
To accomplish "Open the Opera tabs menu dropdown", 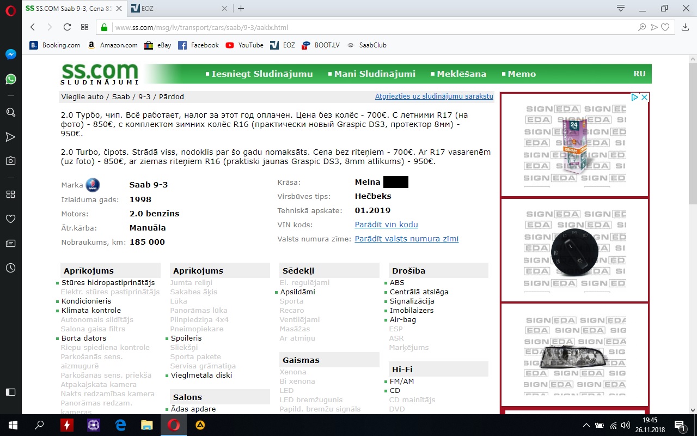I will tap(620, 8).
